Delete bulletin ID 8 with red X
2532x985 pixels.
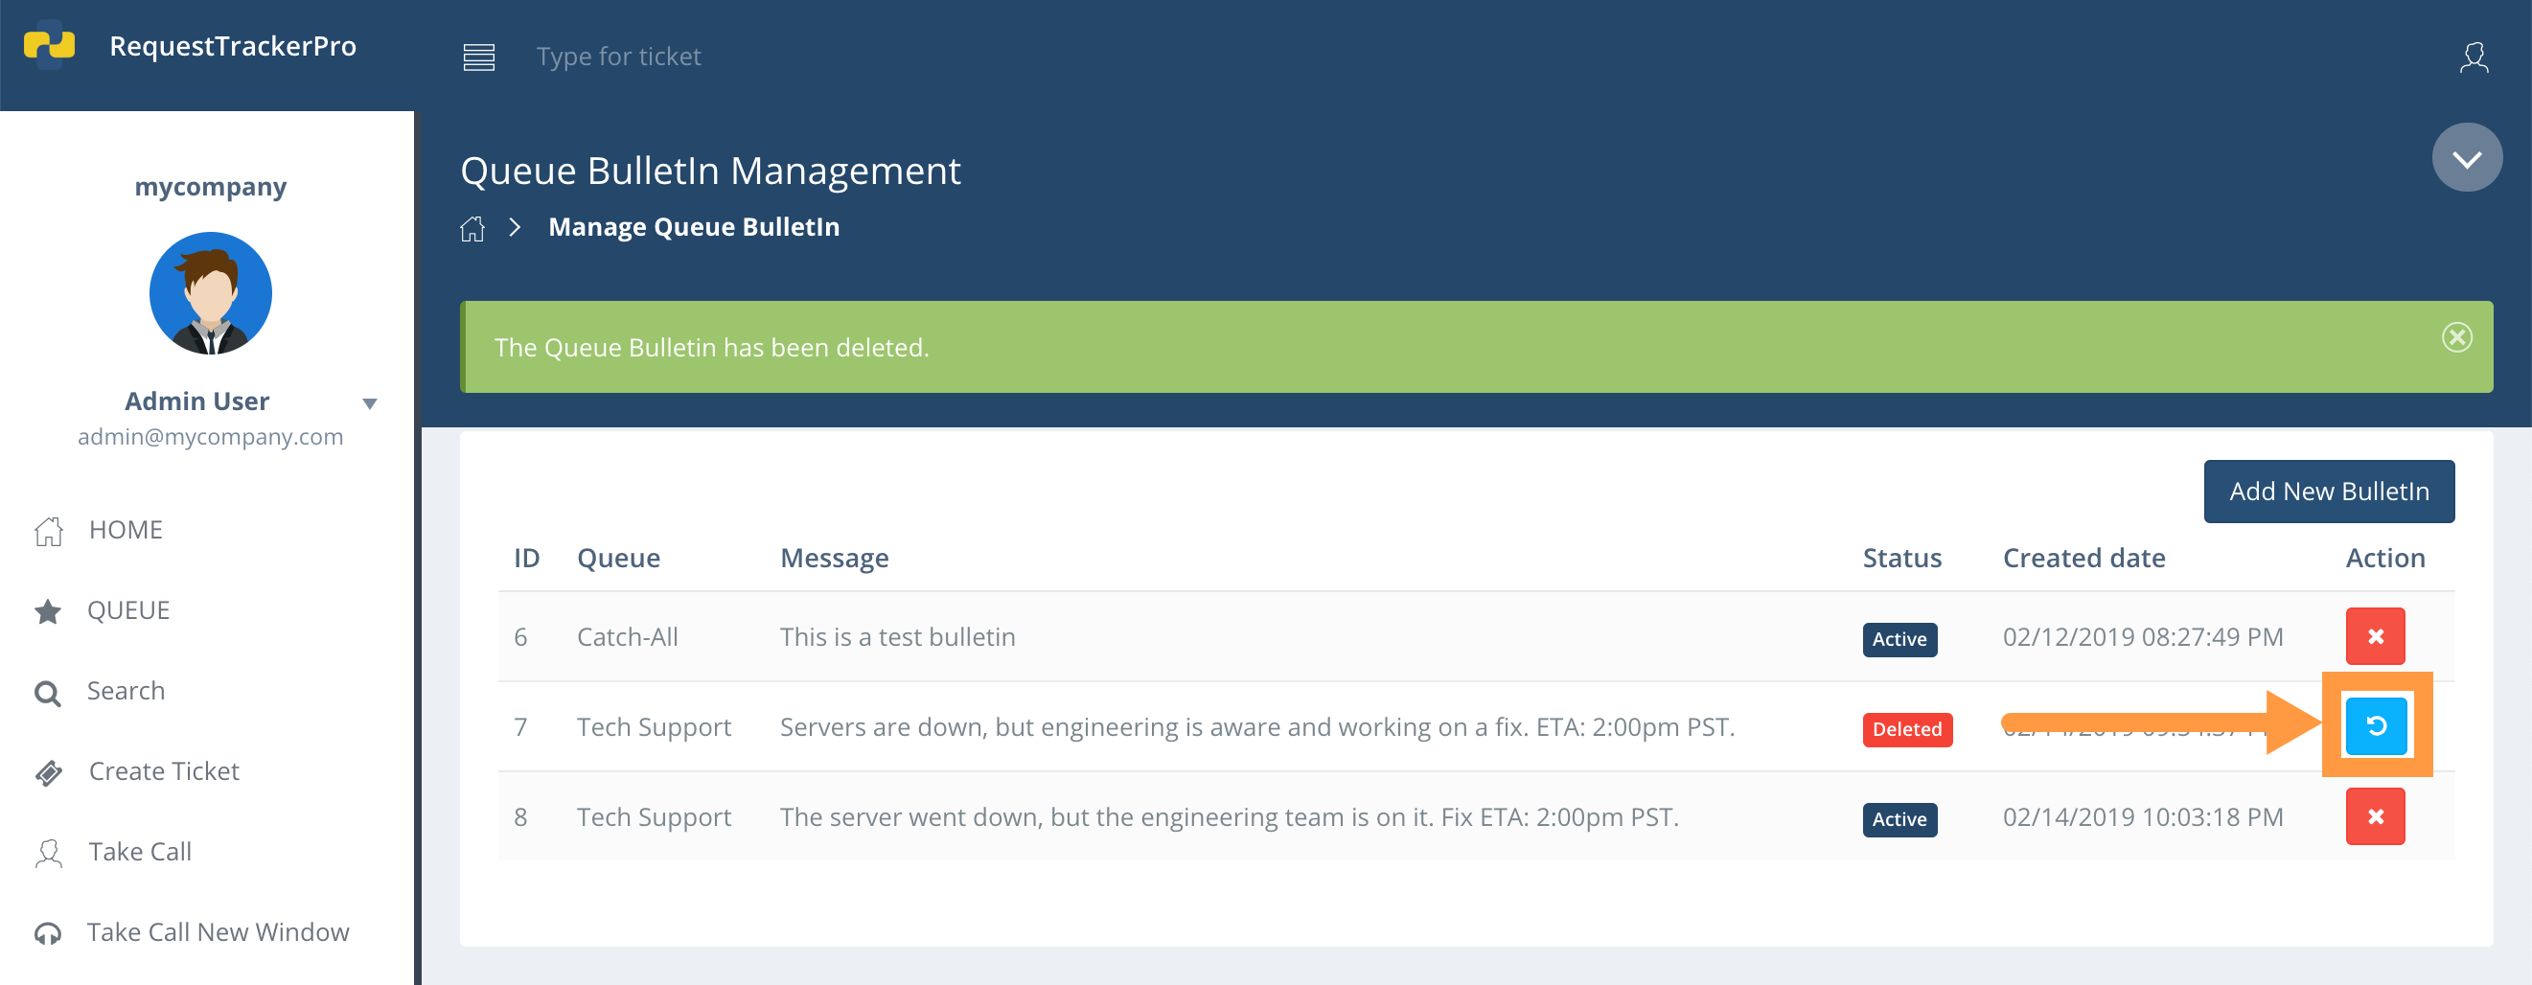click(2375, 816)
